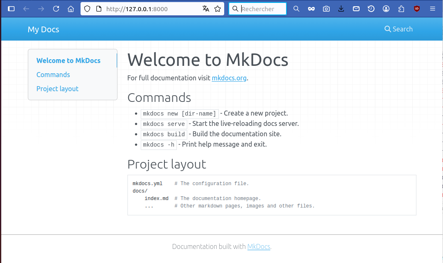
Task: Toggle the browser sidebar icon
Action: 11,9
